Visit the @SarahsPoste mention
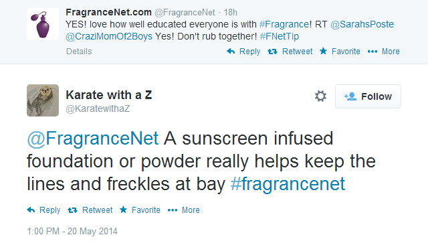Screen dimensions: 428x243 click(362, 24)
